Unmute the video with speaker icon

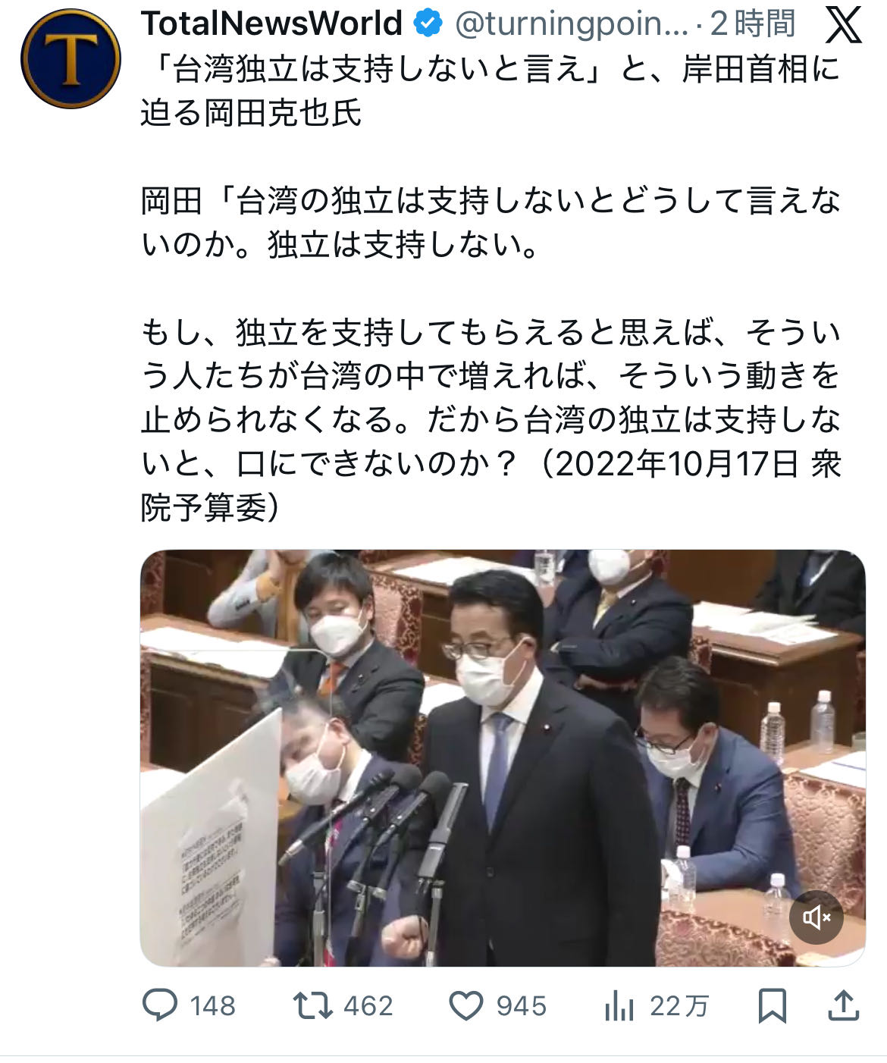[x=816, y=917]
